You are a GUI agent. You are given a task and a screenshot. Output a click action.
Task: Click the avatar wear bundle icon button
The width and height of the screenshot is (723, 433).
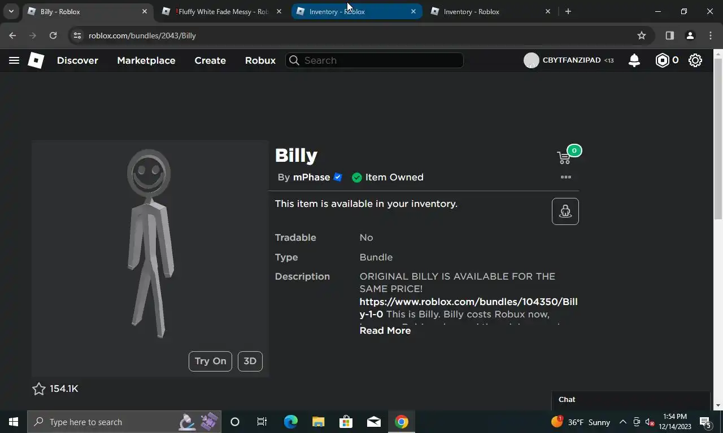pos(565,211)
